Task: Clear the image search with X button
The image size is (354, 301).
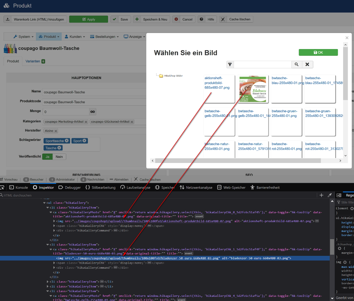Action: (307, 64)
